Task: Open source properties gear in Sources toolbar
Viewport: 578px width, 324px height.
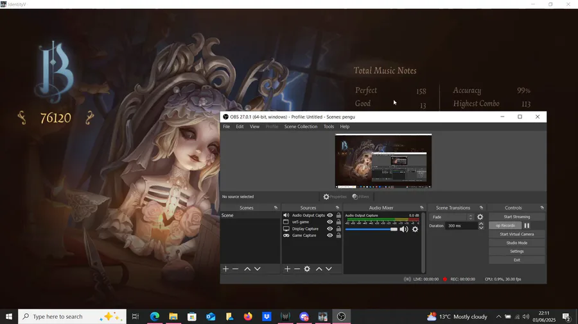Action: [307, 269]
